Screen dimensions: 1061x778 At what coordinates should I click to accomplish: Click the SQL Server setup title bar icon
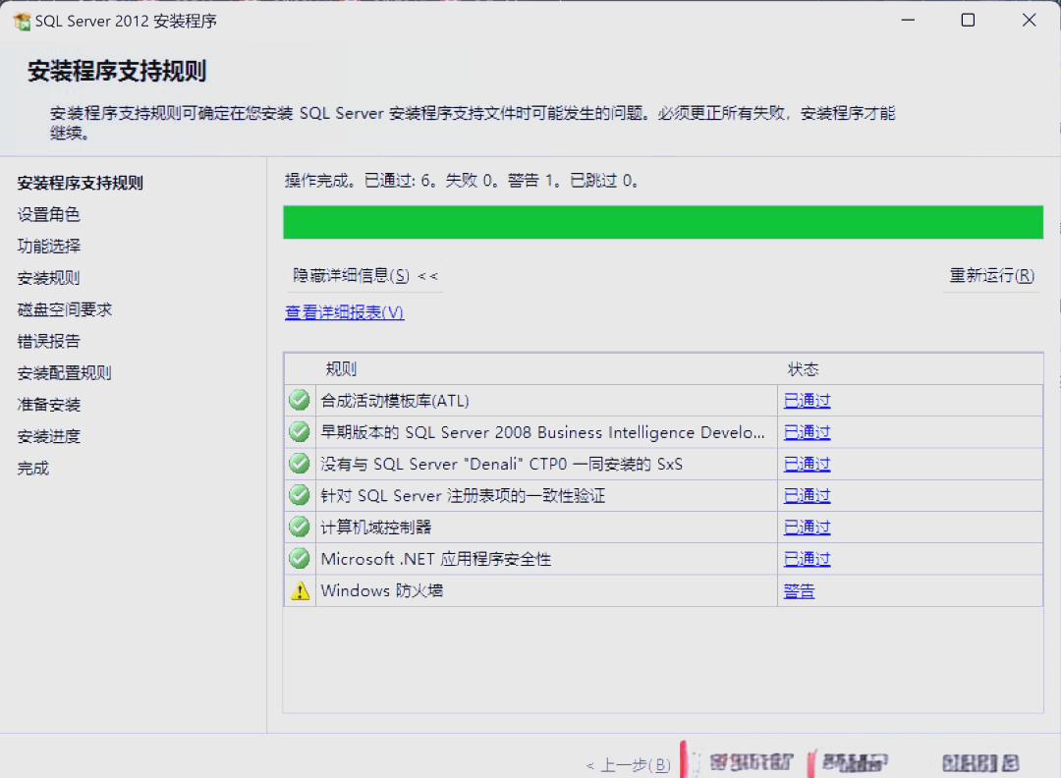pyautogui.click(x=23, y=21)
